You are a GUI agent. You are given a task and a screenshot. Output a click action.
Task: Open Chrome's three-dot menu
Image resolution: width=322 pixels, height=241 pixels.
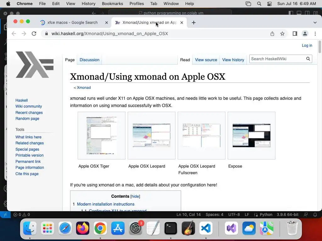pos(315,34)
